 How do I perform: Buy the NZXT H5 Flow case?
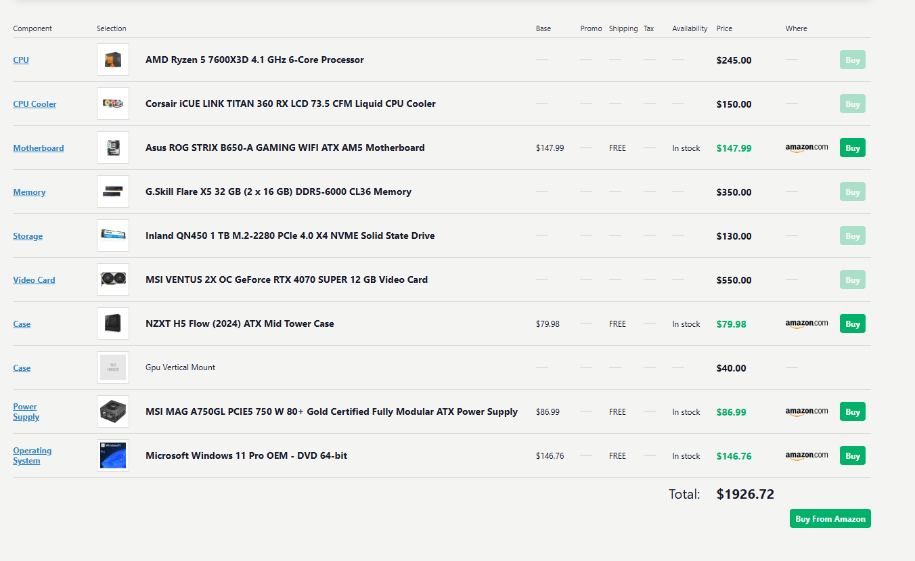coord(853,323)
